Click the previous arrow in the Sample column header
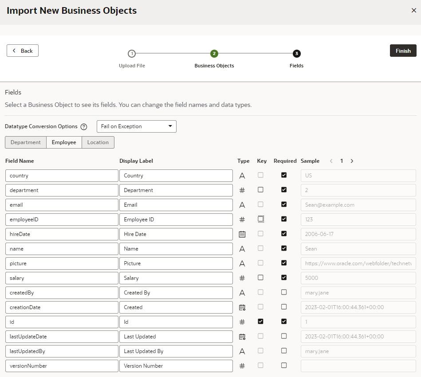 tap(331, 161)
